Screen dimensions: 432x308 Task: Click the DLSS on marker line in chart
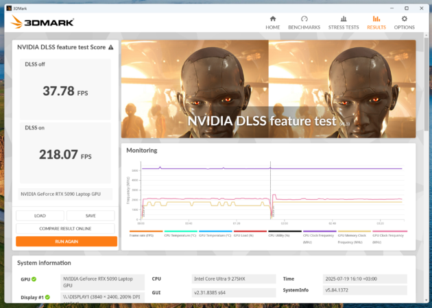[270, 190]
